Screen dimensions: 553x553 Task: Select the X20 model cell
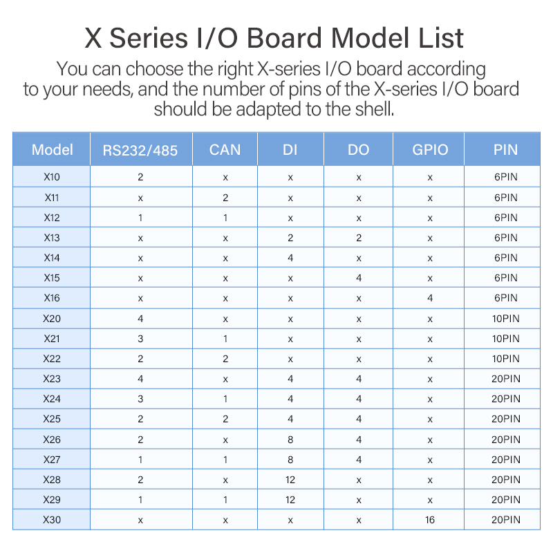pos(52,319)
